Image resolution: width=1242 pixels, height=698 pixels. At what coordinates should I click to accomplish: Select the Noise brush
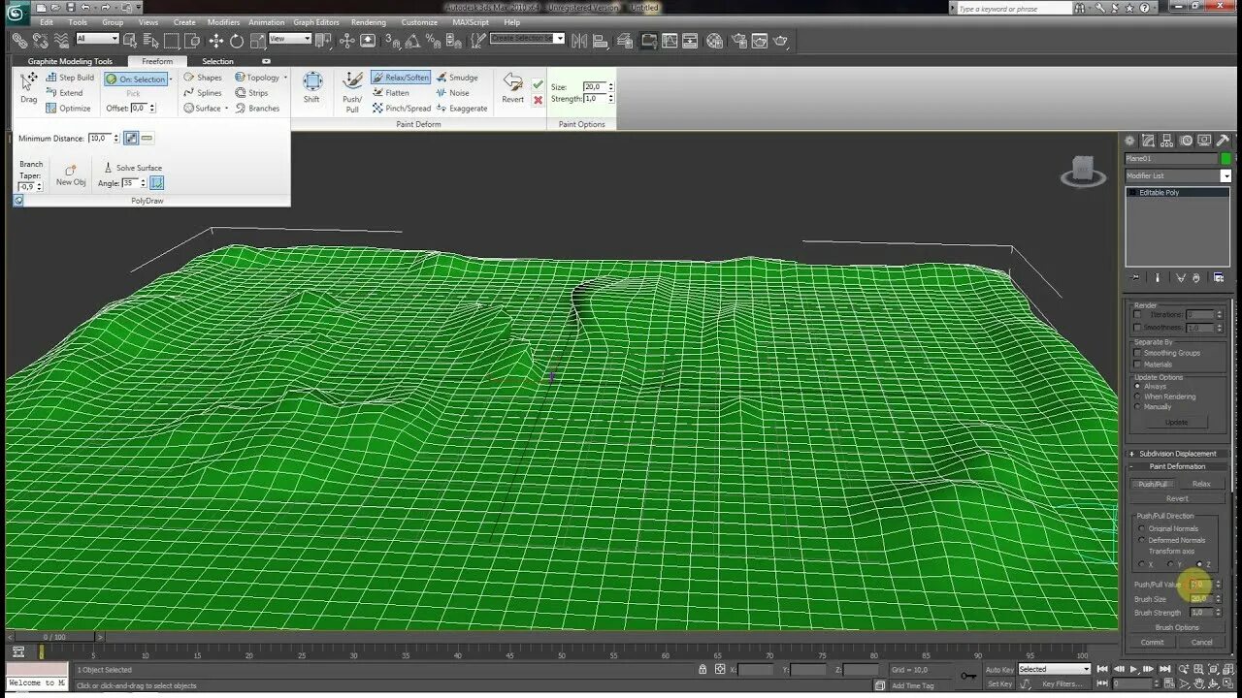(452, 93)
